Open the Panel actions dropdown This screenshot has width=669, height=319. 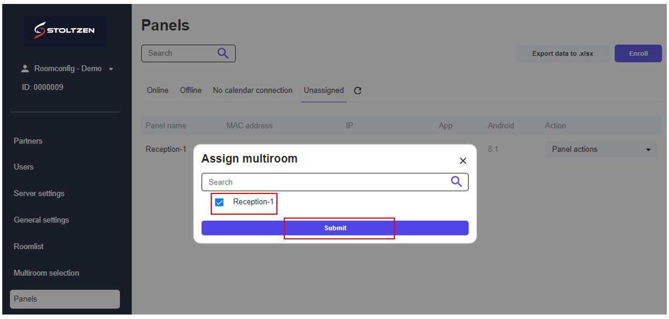click(x=600, y=150)
